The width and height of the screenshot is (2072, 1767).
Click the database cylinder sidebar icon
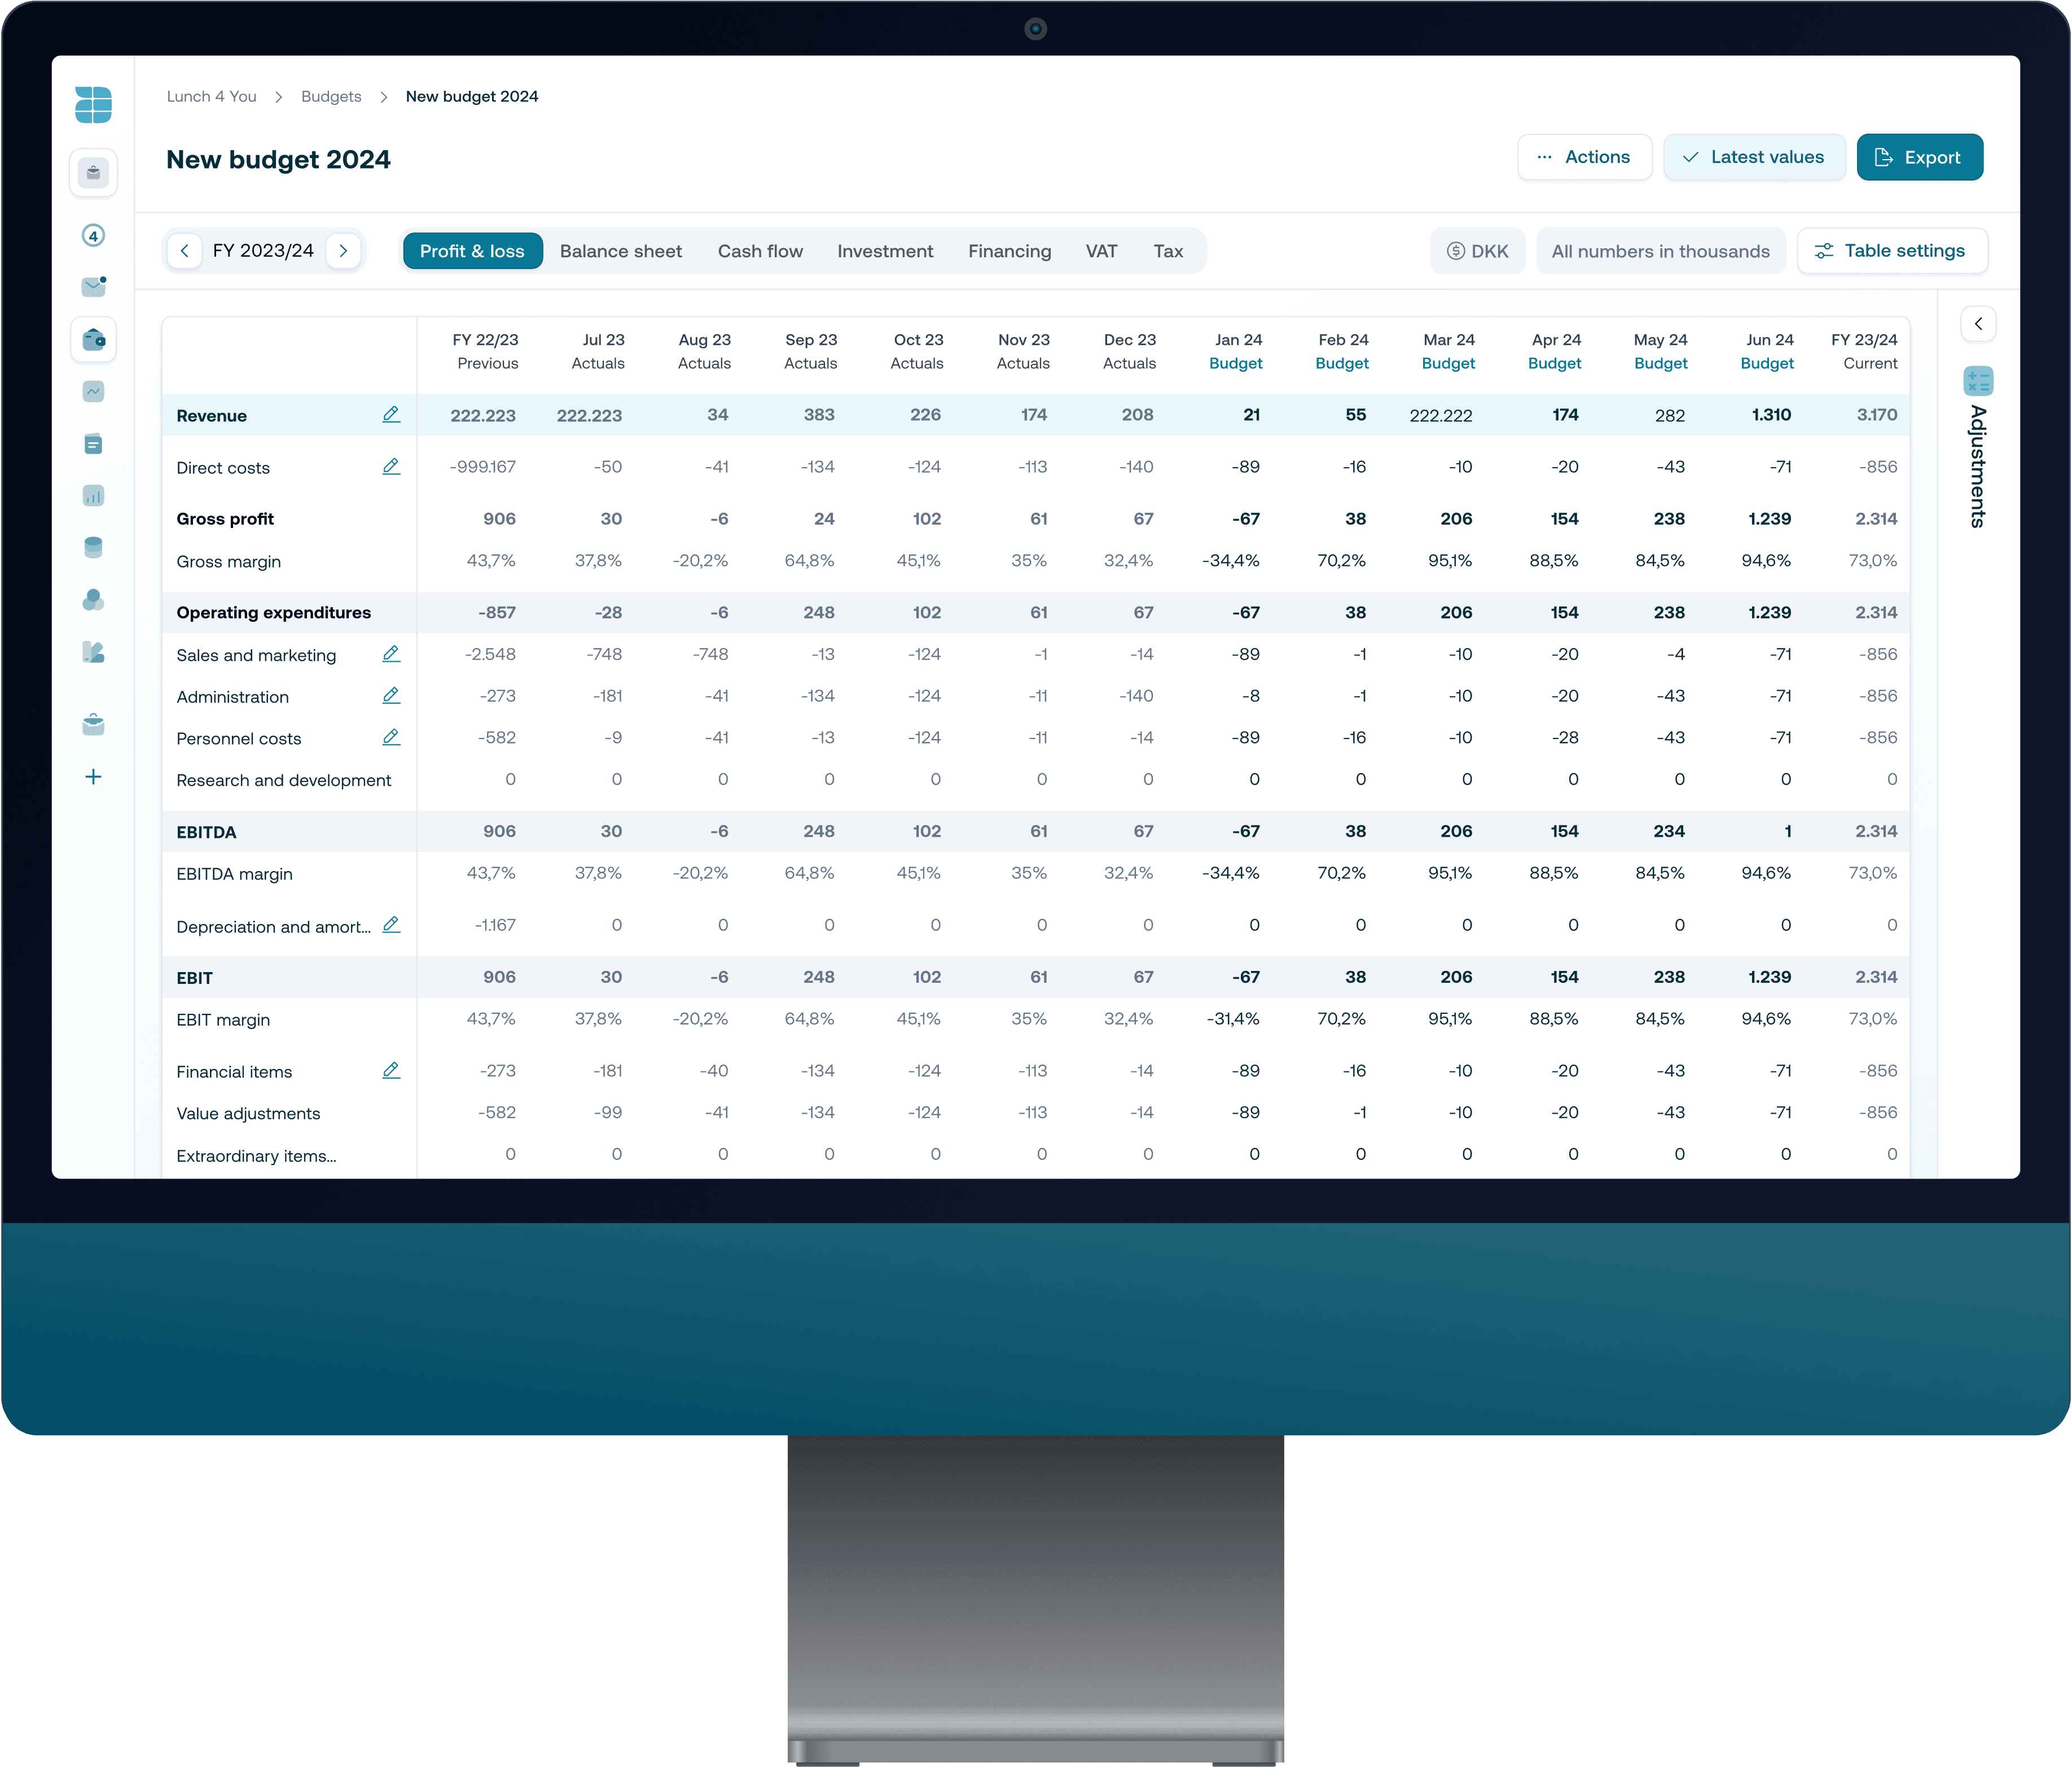(93, 547)
